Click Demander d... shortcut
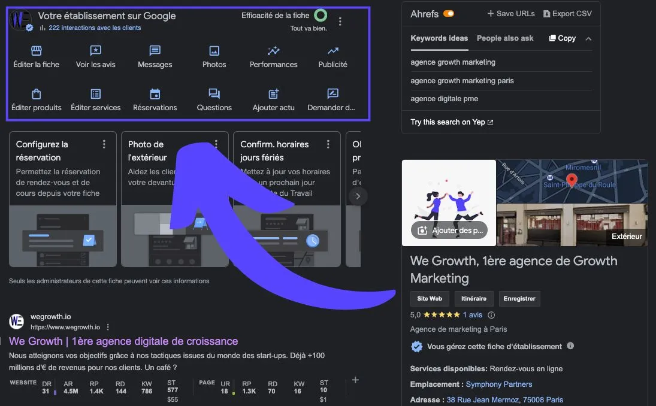656x406 pixels. point(331,101)
